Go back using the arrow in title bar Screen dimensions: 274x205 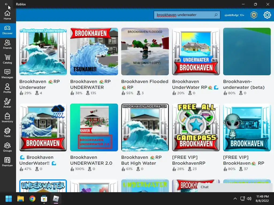6,4
